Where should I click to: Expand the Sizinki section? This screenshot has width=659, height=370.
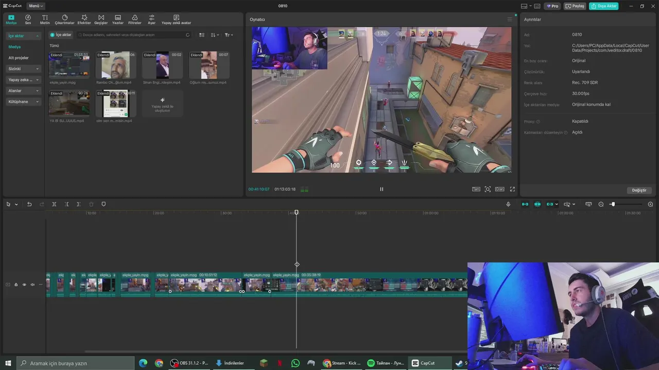coord(24,68)
